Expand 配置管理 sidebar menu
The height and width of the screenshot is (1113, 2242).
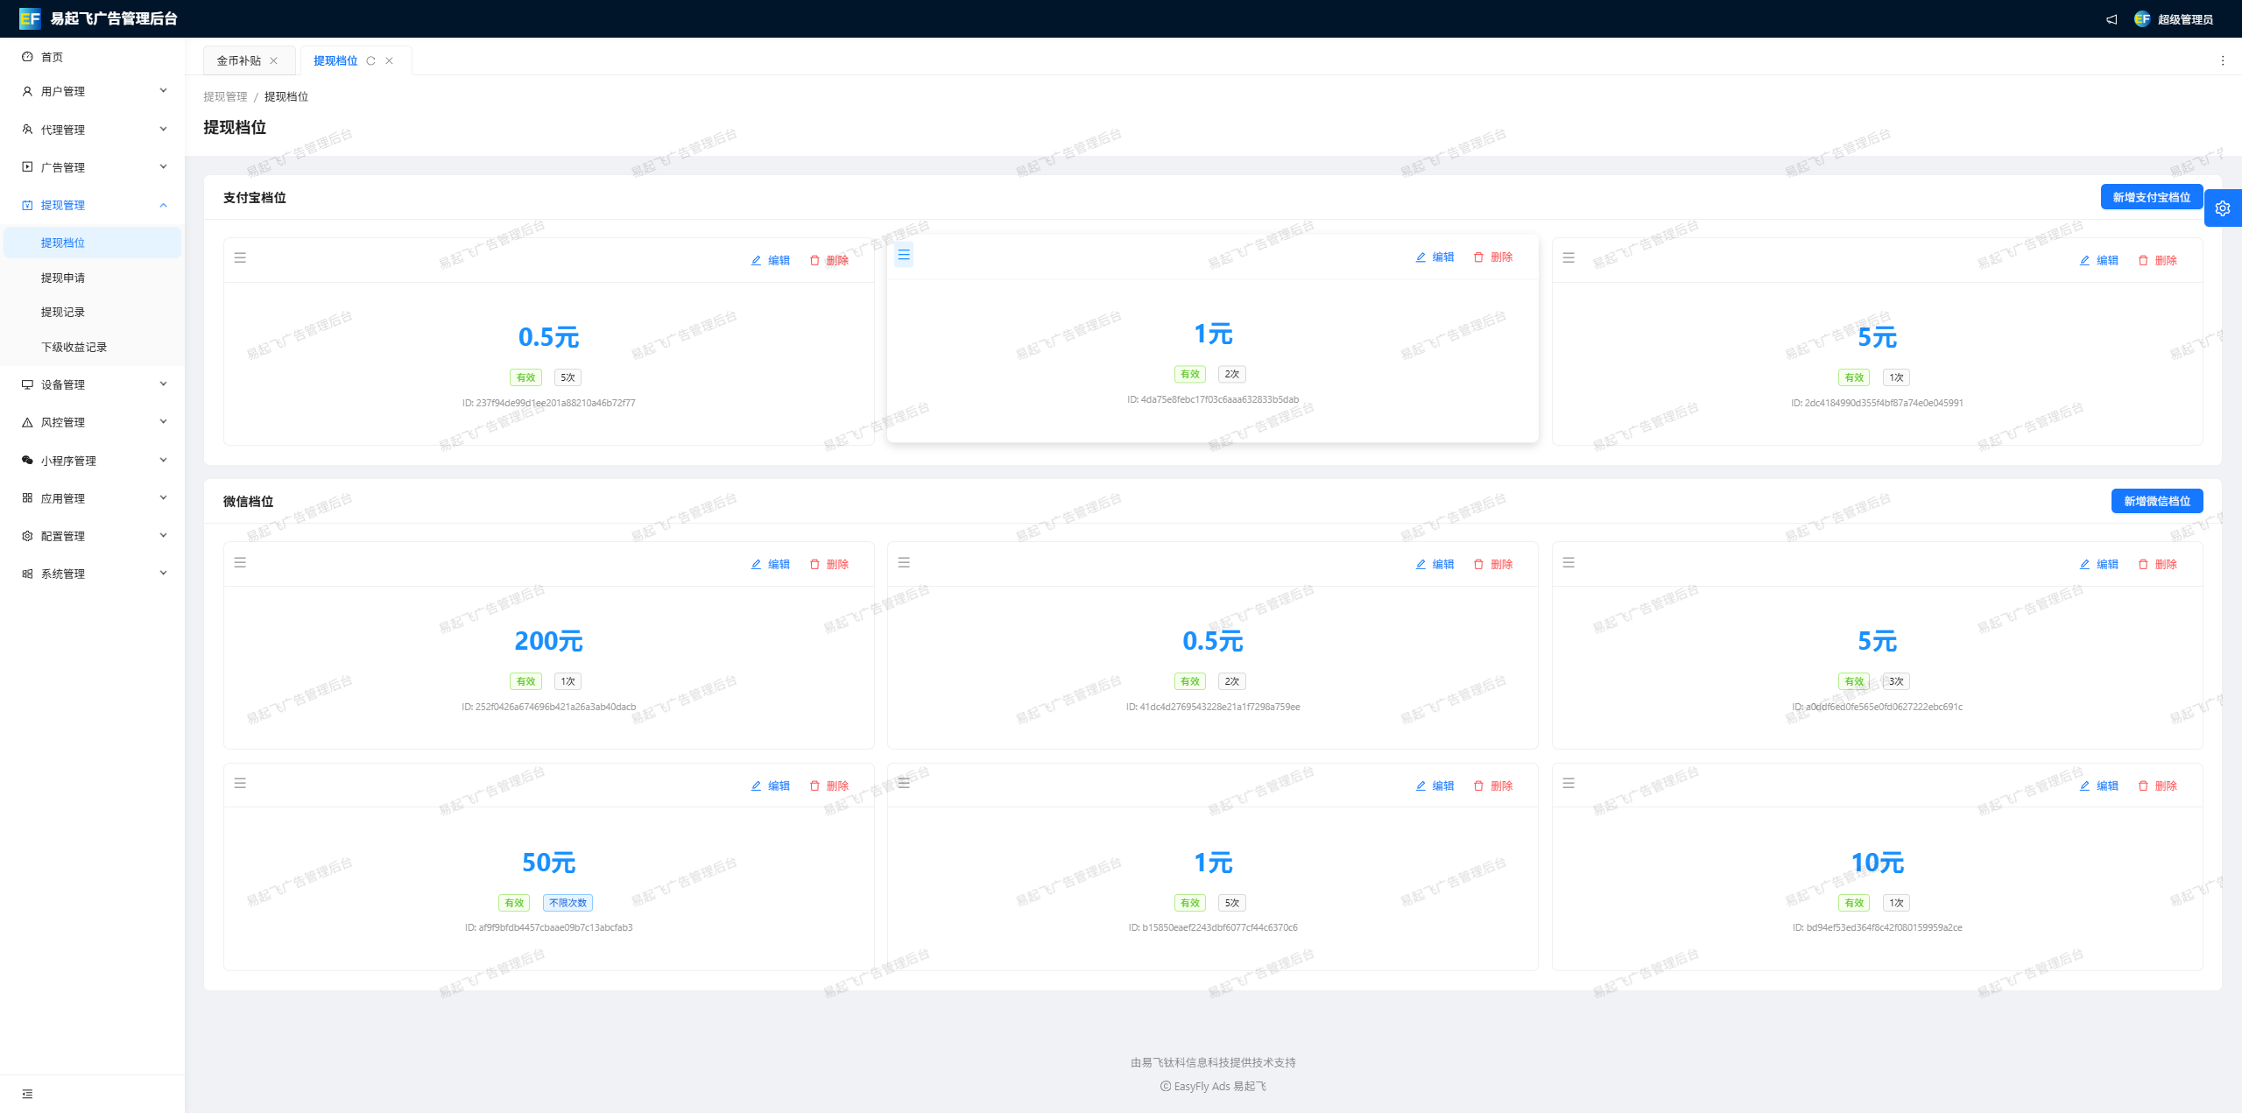[93, 536]
